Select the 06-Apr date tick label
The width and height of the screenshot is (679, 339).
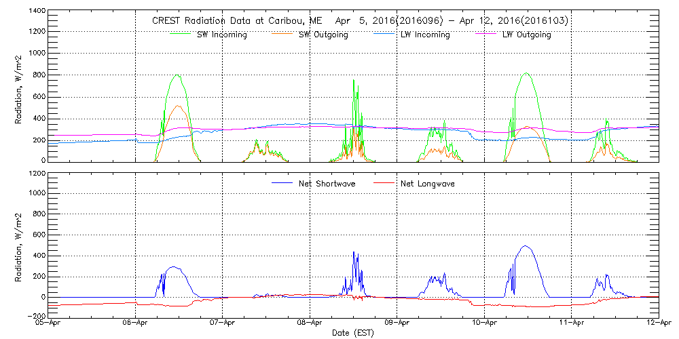pos(136,323)
